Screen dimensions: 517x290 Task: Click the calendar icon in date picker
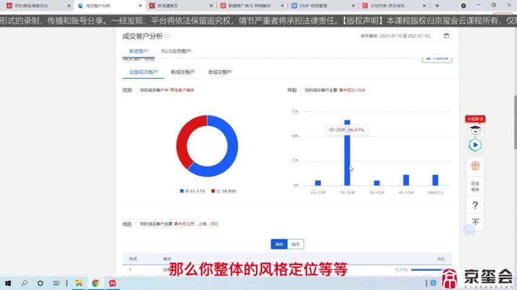click(x=446, y=36)
